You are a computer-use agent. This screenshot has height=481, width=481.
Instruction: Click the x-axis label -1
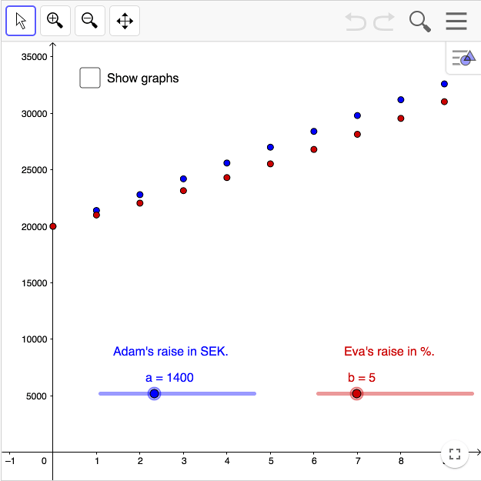pyautogui.click(x=10, y=461)
